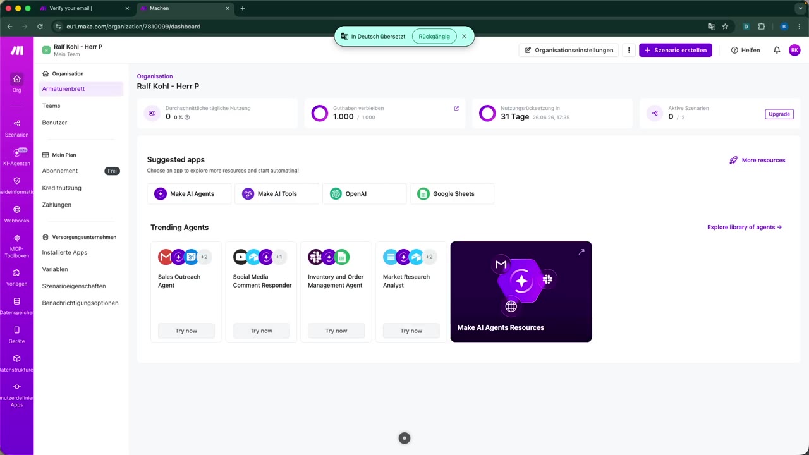Open the Helfen help menu
The image size is (809, 455).
(x=745, y=50)
